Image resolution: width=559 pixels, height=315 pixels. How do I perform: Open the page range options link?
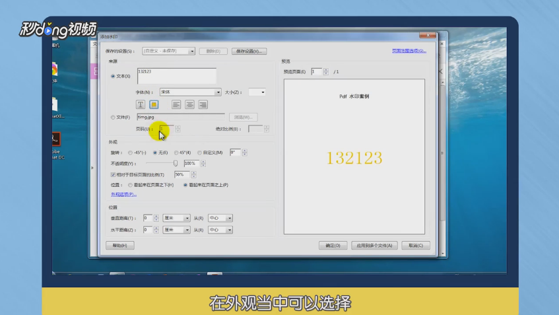pyautogui.click(x=409, y=51)
